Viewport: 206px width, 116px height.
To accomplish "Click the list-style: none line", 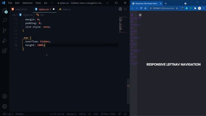I will coord(38,27).
